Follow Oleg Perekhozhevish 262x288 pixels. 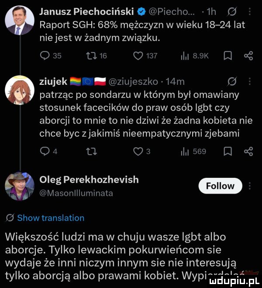(221, 186)
